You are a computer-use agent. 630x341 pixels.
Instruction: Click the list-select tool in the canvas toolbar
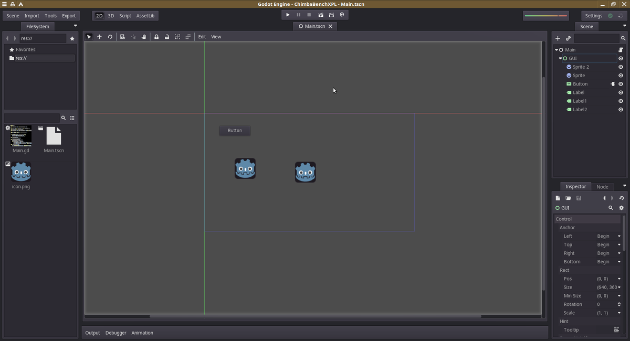coord(122,37)
